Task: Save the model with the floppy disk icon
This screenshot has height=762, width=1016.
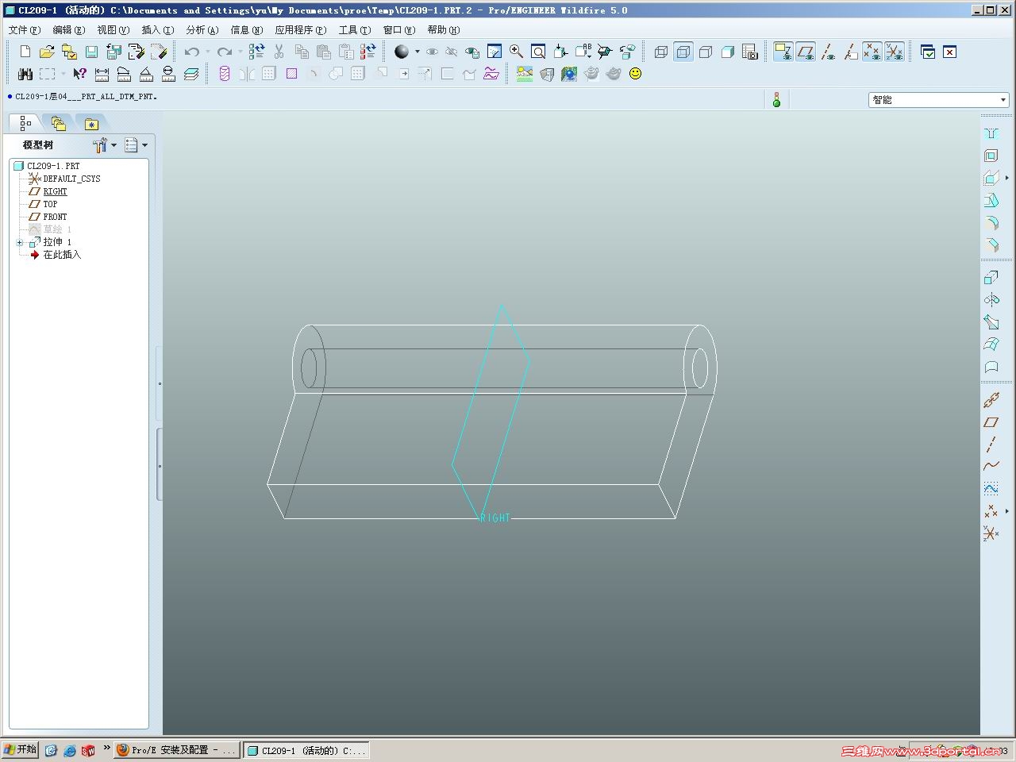Action: click(91, 52)
